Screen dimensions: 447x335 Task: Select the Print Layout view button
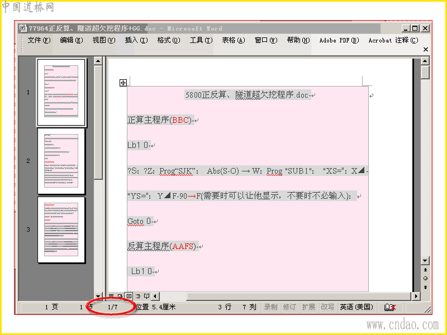click(x=129, y=296)
